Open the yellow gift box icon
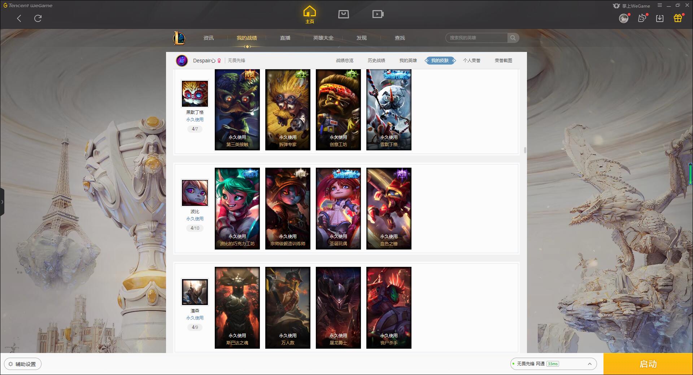The width and height of the screenshot is (693, 375). pyautogui.click(x=678, y=18)
